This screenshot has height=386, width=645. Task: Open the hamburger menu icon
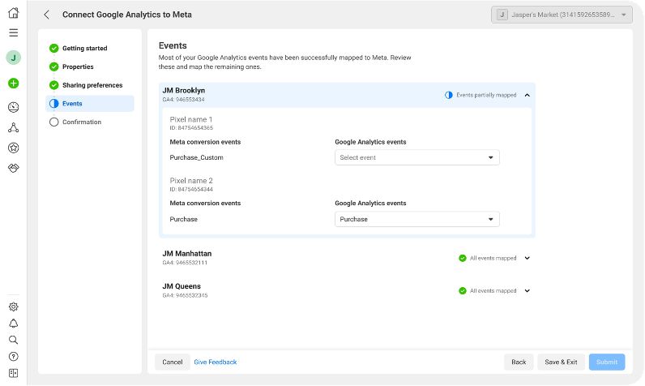[x=14, y=32]
